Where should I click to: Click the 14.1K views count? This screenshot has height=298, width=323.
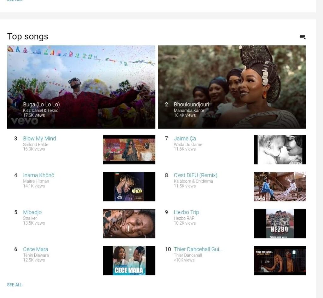34,186
